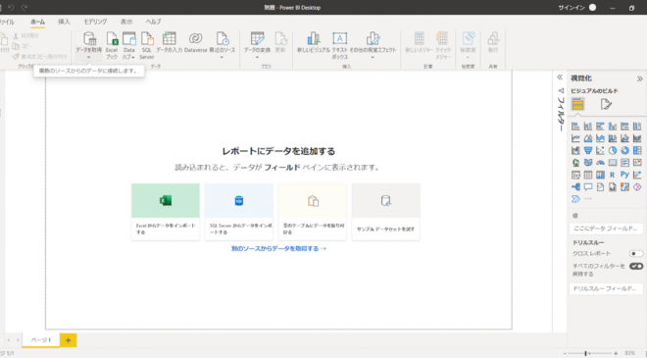Insert a Python (Py) visual
Image resolution: width=647 pixels, height=358 pixels.
(624, 175)
